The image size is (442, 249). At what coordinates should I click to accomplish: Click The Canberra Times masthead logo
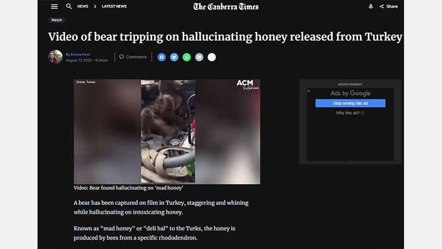226,7
